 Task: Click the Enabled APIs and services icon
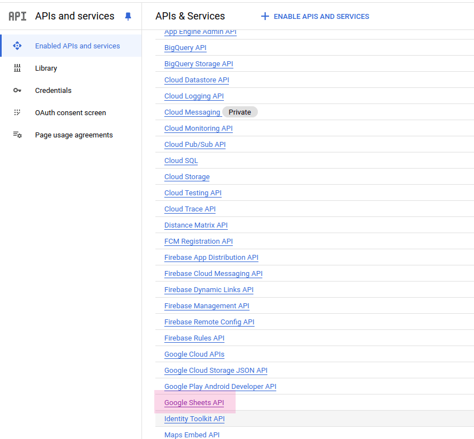(17, 46)
